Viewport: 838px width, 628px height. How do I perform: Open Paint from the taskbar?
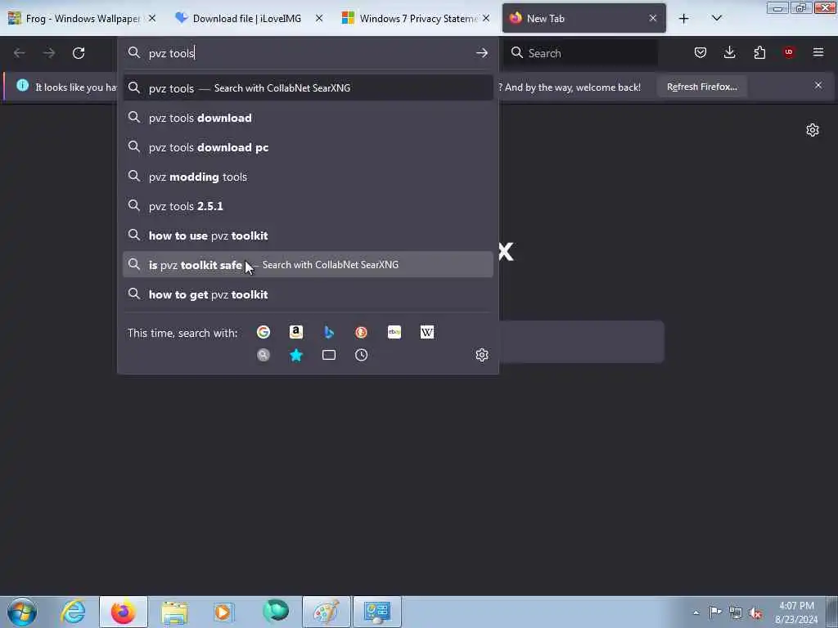[326, 612]
